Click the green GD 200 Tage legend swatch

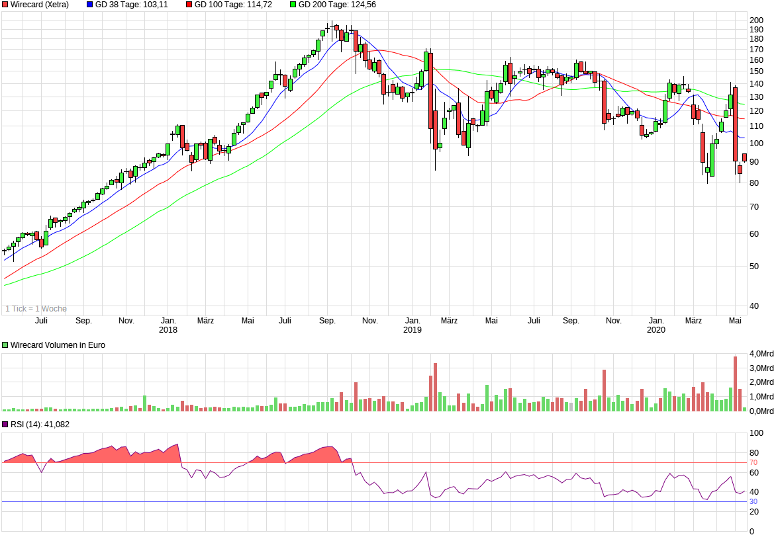[x=293, y=5]
